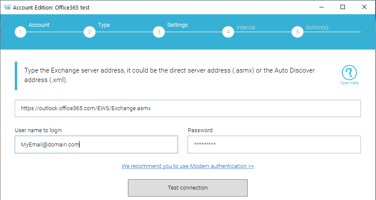Go to wizard step 3 Settings
Image resolution: width=376 pixels, height=200 pixels.
(159, 32)
